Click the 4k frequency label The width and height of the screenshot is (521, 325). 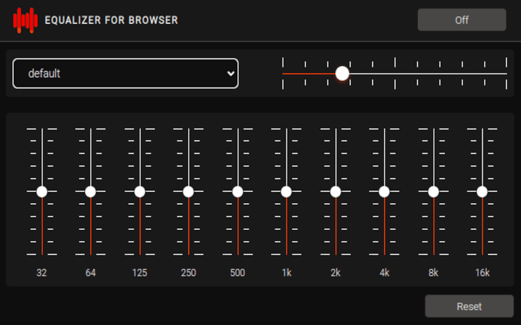click(x=385, y=273)
